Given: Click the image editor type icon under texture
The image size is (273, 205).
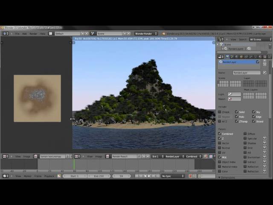Looking at the screenshot, I should point(6,156).
